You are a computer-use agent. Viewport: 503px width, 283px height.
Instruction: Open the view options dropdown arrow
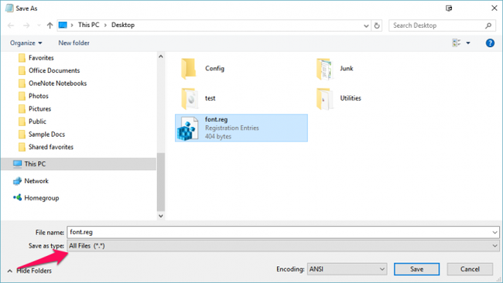pos(468,43)
